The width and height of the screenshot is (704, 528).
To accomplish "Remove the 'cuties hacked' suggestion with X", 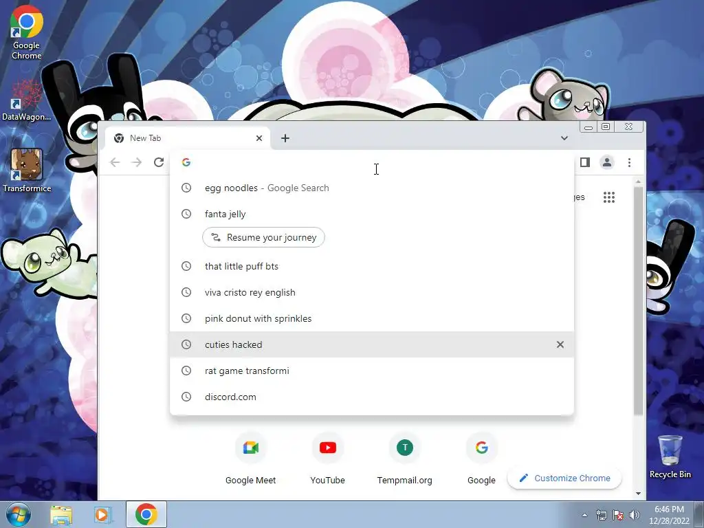I will pyautogui.click(x=560, y=344).
